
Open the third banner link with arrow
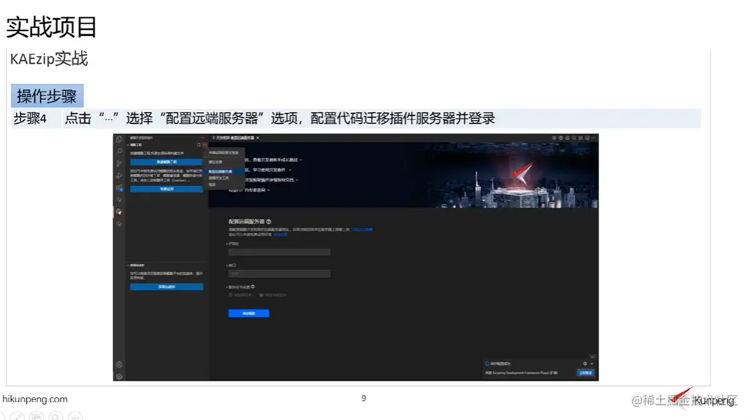click(272, 180)
